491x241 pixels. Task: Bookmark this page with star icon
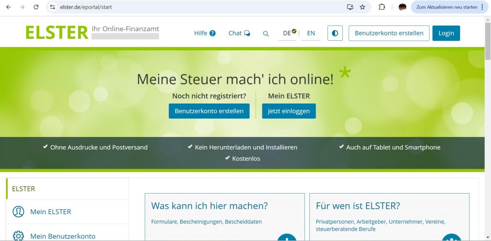[362, 7]
